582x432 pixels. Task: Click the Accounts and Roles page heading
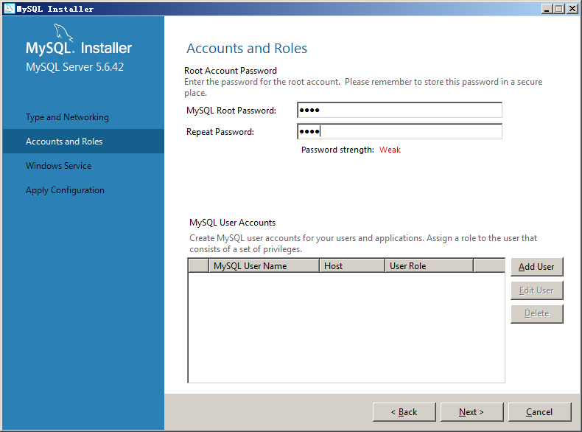pyautogui.click(x=247, y=49)
